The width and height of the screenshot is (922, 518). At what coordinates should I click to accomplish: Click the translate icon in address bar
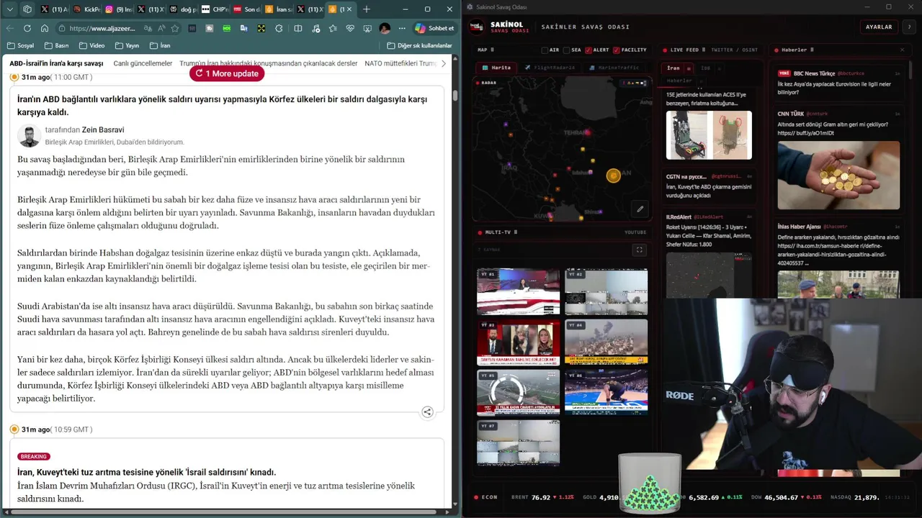coord(147,28)
